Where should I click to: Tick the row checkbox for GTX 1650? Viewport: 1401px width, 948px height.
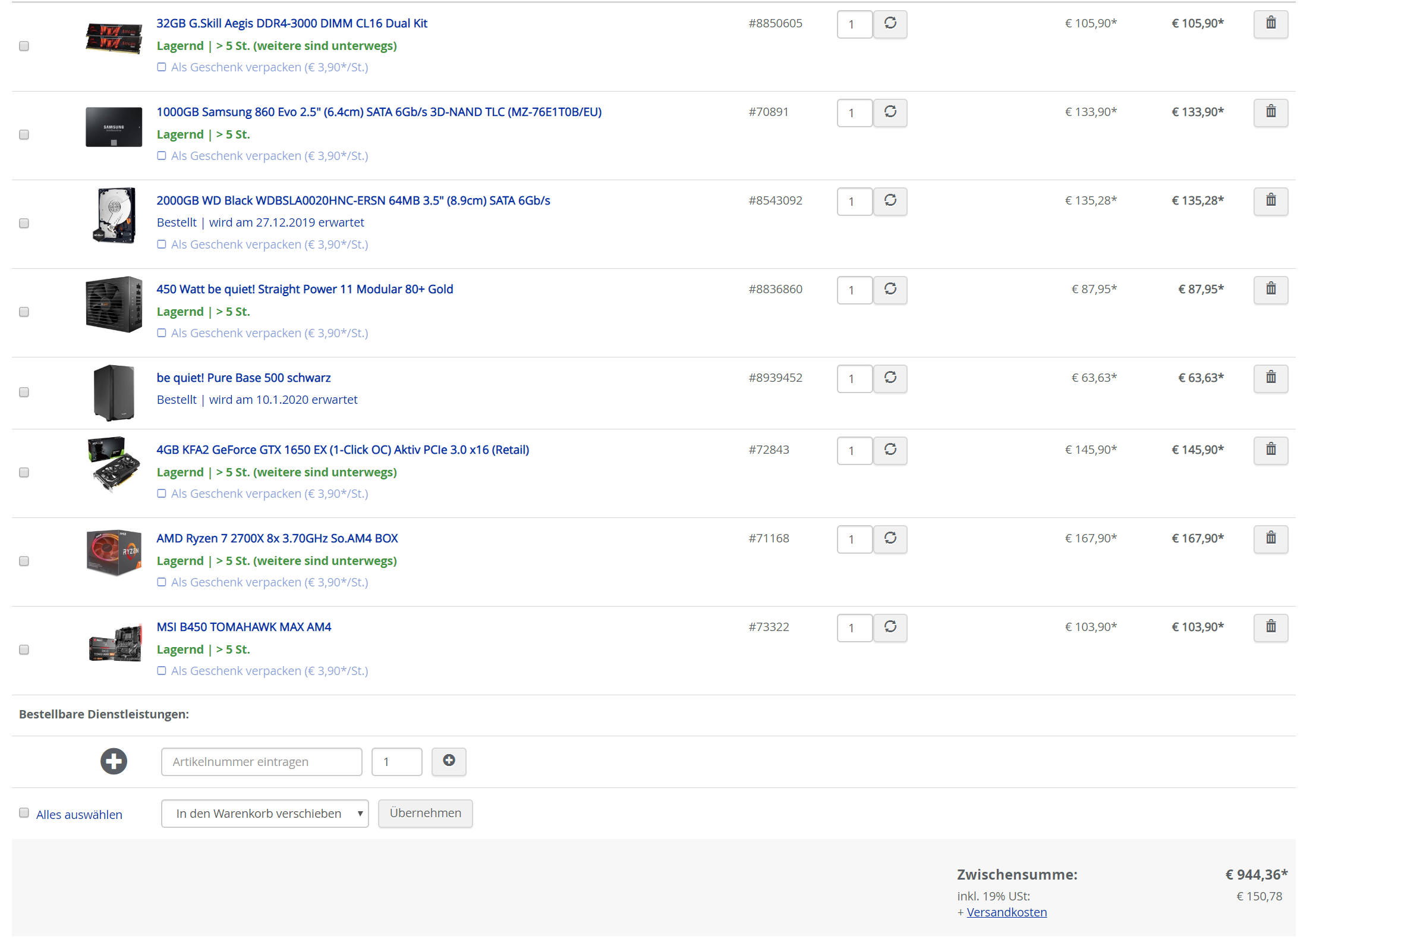point(24,472)
